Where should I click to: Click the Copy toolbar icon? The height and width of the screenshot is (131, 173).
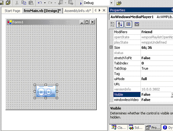(24, 3)
